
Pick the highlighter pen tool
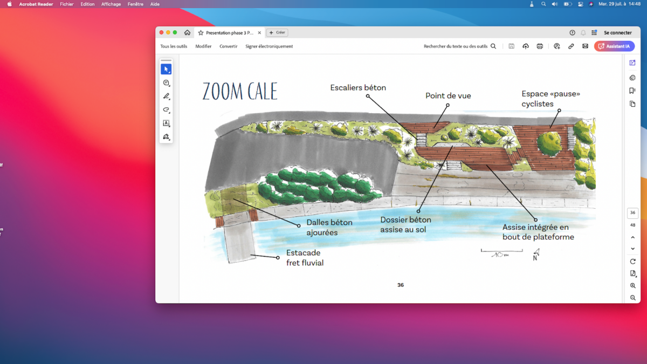pos(166,97)
